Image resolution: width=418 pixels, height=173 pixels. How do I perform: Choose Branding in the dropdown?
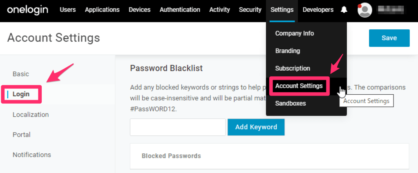288,51
